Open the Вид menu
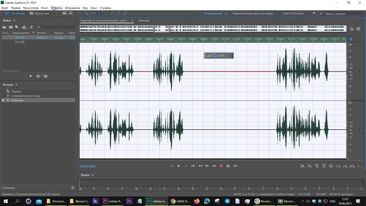Screen dimensions: 366x206 click(x=85, y=8)
